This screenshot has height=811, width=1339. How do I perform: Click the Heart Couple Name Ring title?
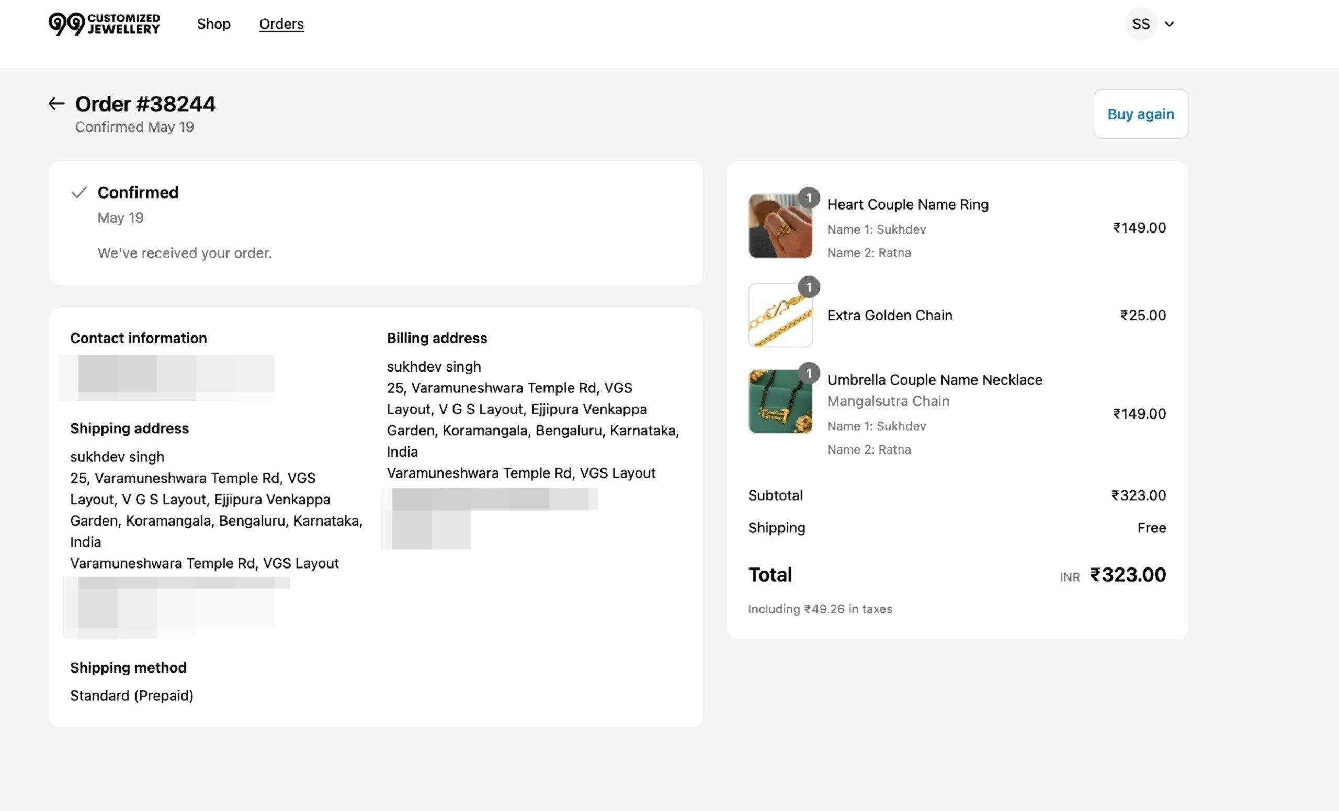click(x=907, y=204)
